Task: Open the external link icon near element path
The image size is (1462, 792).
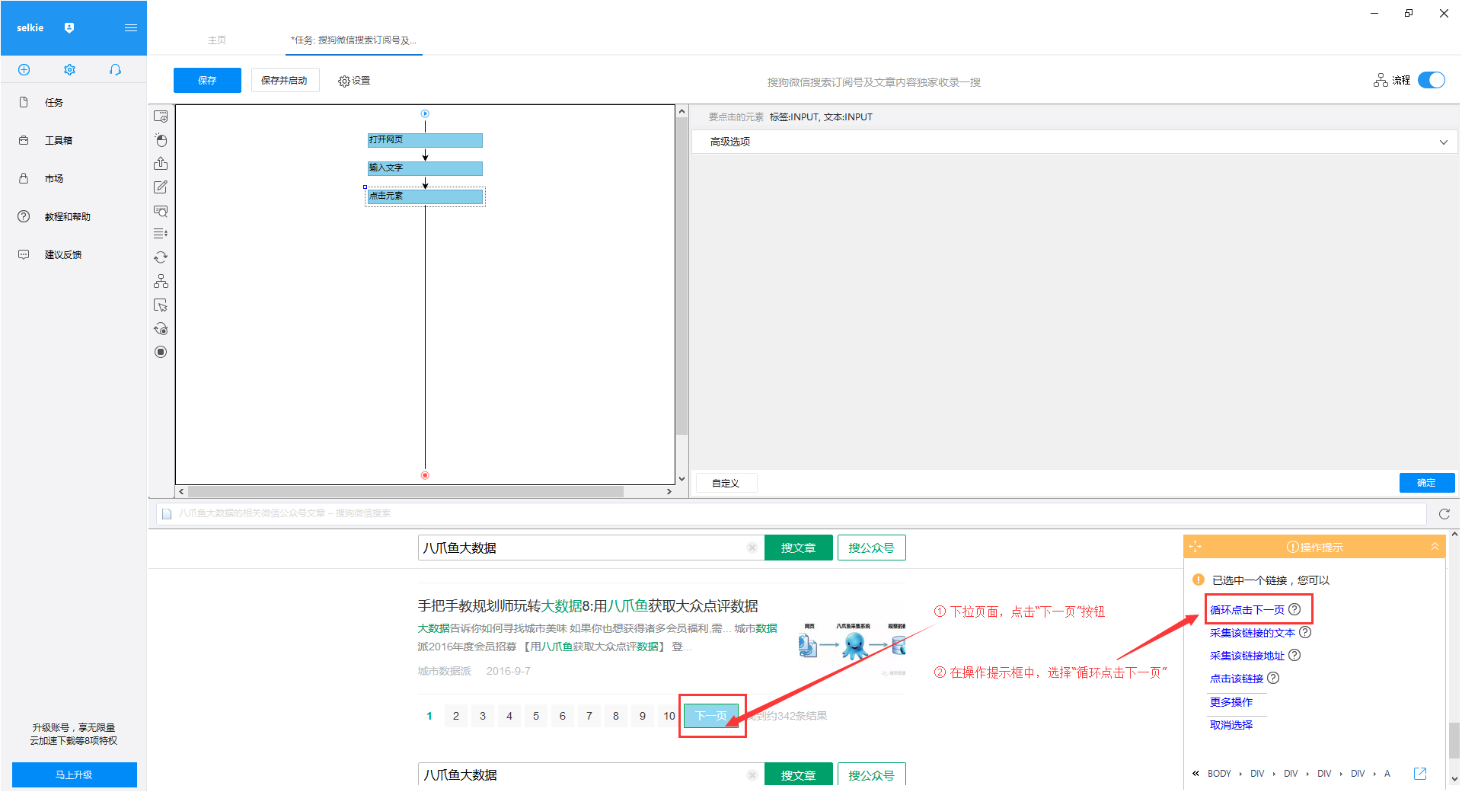Action: (x=1420, y=774)
